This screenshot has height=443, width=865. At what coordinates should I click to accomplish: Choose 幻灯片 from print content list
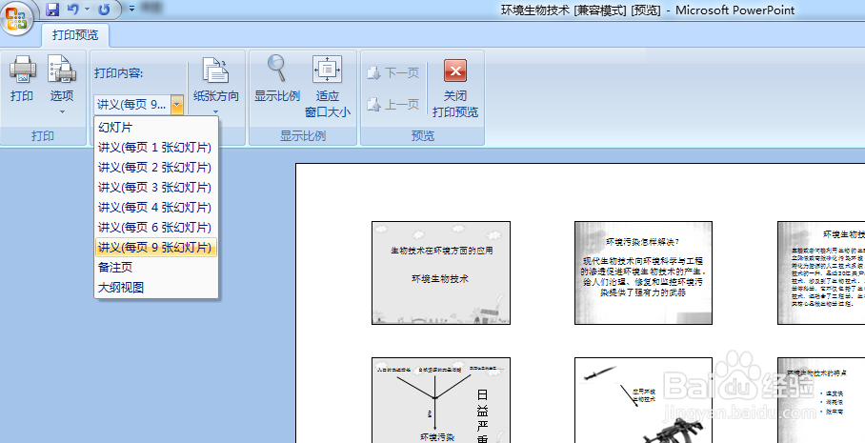pyautogui.click(x=156, y=128)
